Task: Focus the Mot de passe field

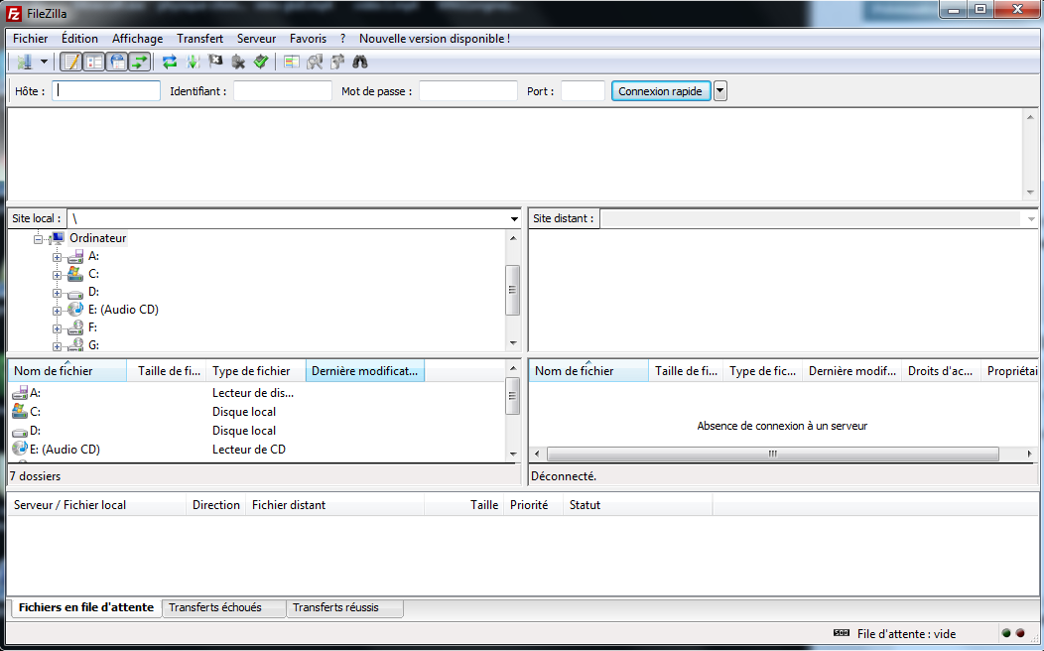Action: point(468,91)
